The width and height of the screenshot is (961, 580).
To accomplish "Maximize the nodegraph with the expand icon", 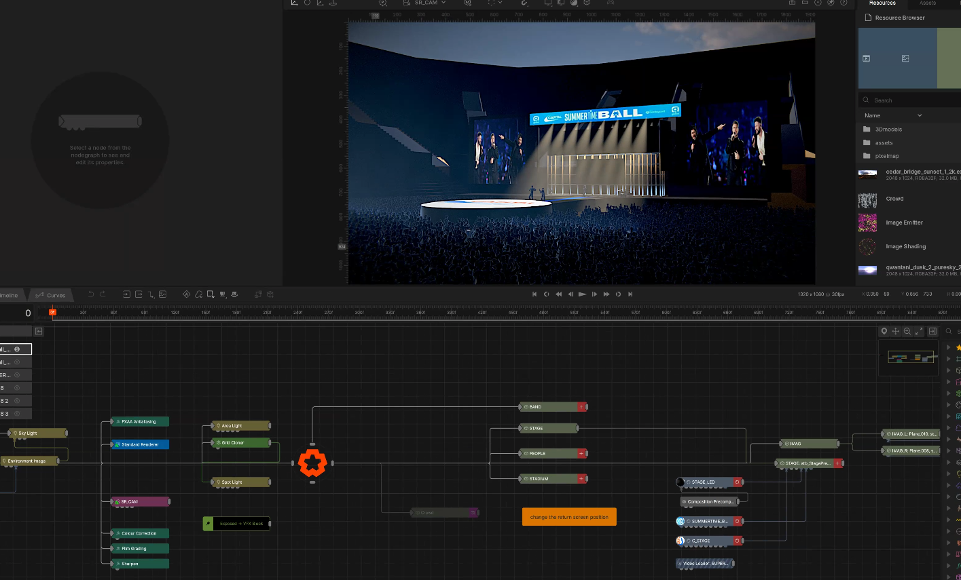I will (919, 331).
